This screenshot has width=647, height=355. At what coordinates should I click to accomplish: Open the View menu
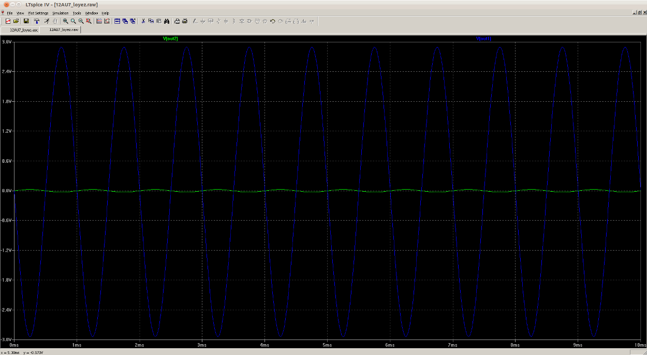pyautogui.click(x=20, y=13)
